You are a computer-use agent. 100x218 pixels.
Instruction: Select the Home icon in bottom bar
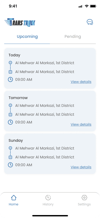[14, 198]
